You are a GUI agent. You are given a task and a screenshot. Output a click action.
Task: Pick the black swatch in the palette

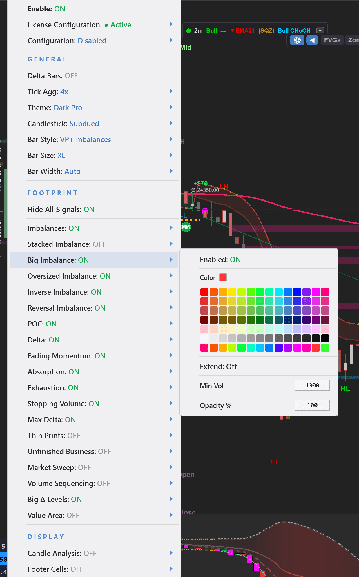(325, 338)
